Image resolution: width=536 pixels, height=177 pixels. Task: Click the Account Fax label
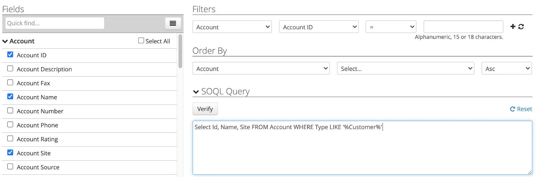coord(33,83)
